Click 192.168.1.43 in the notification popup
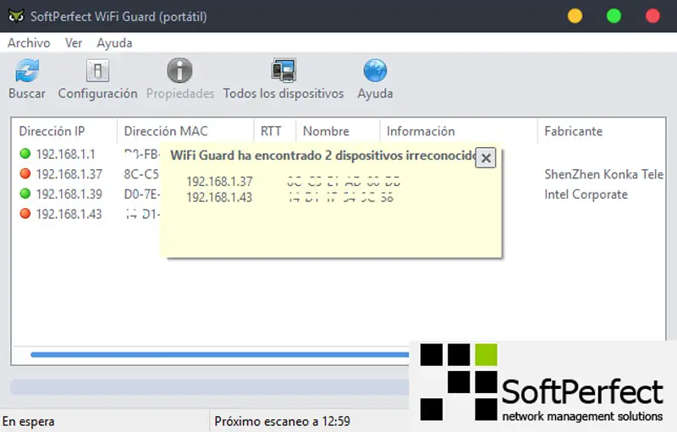Image resolution: width=677 pixels, height=432 pixels. [219, 198]
